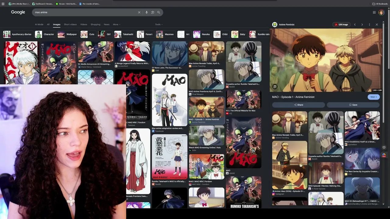This screenshot has height=219, width=390.
Task: Open the Google account profile avatar
Action: coord(381,12)
